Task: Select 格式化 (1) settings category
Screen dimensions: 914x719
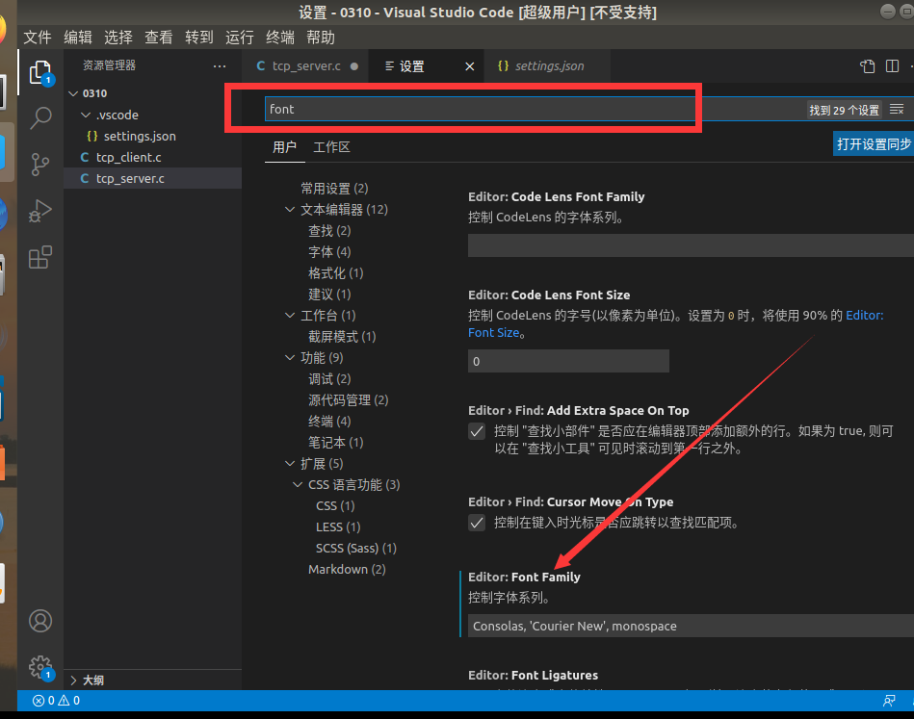Action: [336, 272]
